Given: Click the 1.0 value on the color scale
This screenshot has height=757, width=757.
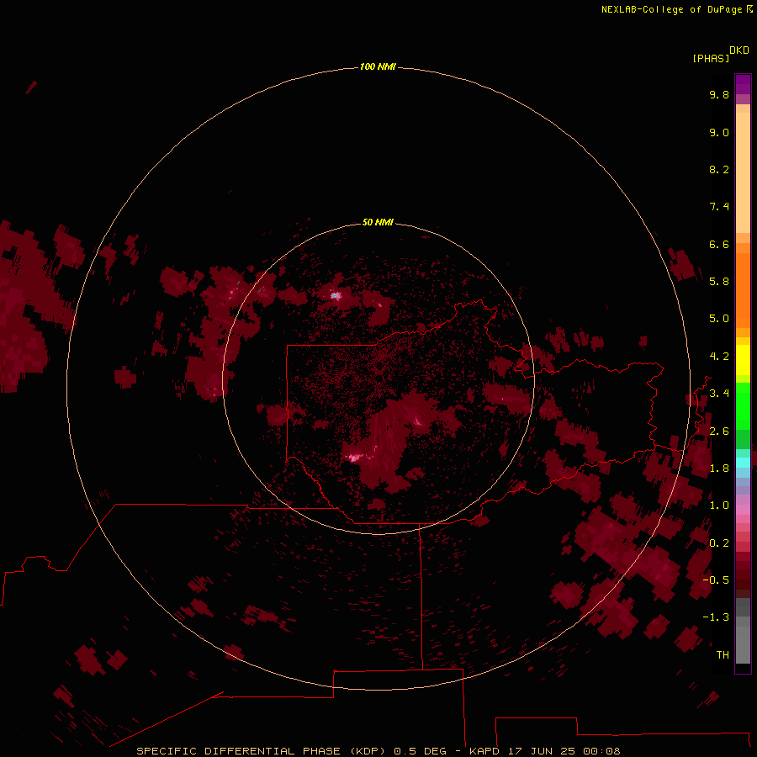Looking at the screenshot, I should click(x=719, y=506).
